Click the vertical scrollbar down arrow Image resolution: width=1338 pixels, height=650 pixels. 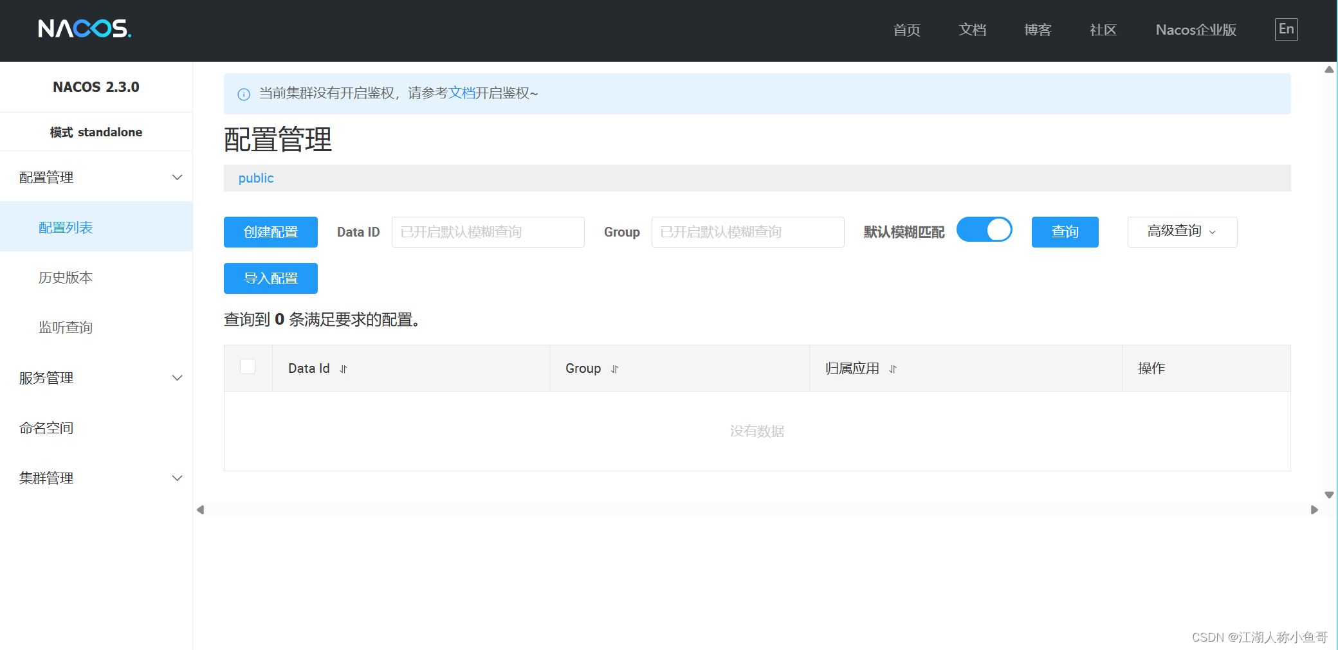pos(1329,494)
